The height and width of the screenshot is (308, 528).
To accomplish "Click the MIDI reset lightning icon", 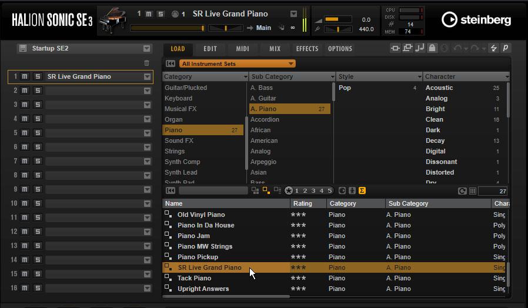I will (494, 49).
